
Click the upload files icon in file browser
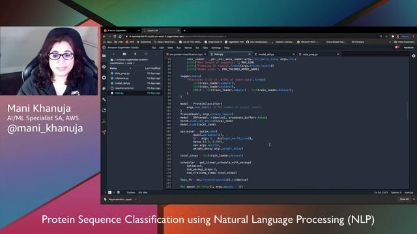click(135, 54)
